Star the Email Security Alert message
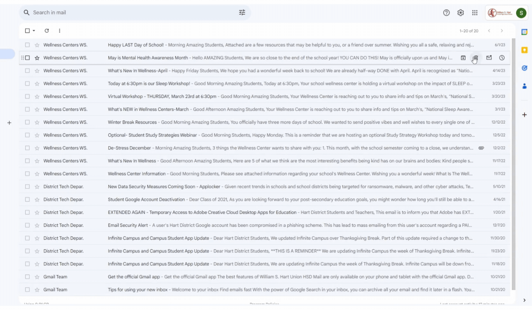The width and height of the screenshot is (532, 310). click(x=37, y=225)
